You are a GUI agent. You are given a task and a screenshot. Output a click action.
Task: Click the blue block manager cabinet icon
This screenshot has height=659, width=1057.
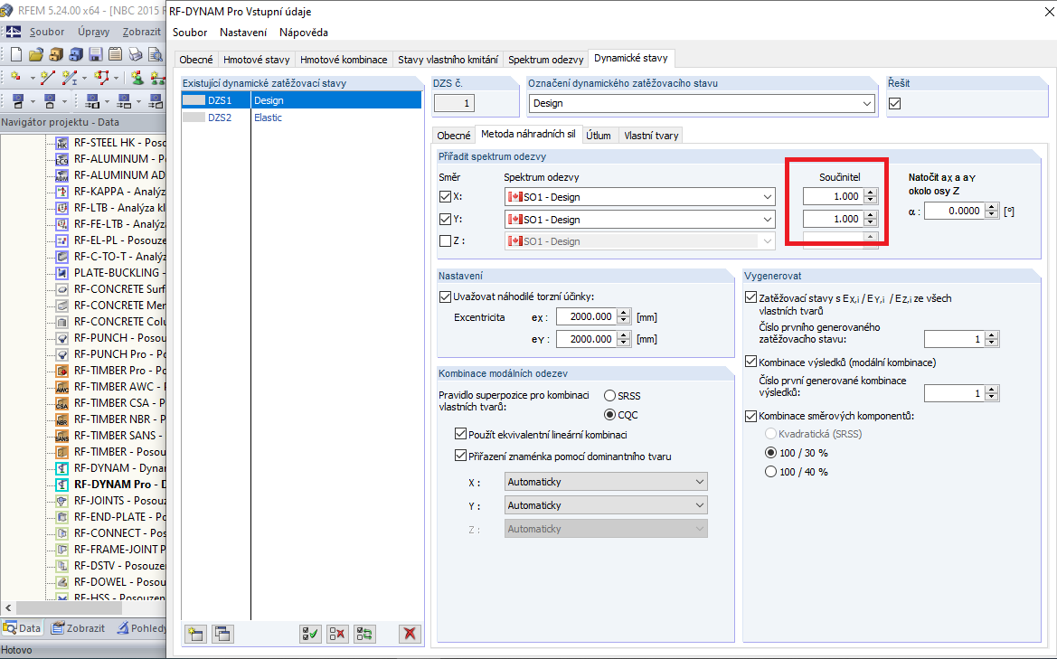pyautogui.click(x=76, y=54)
